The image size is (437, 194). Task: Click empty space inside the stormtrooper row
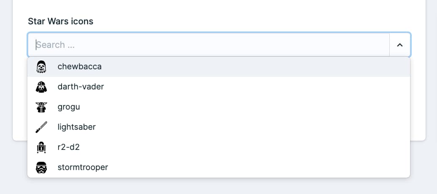[x=251, y=168]
